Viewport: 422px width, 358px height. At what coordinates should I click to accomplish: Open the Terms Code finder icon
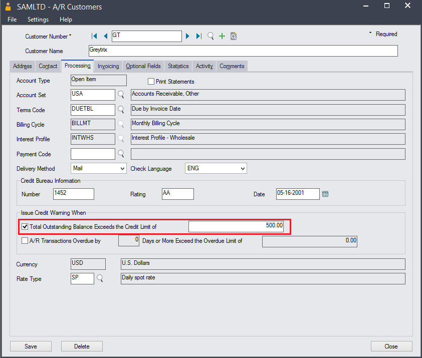pos(121,110)
